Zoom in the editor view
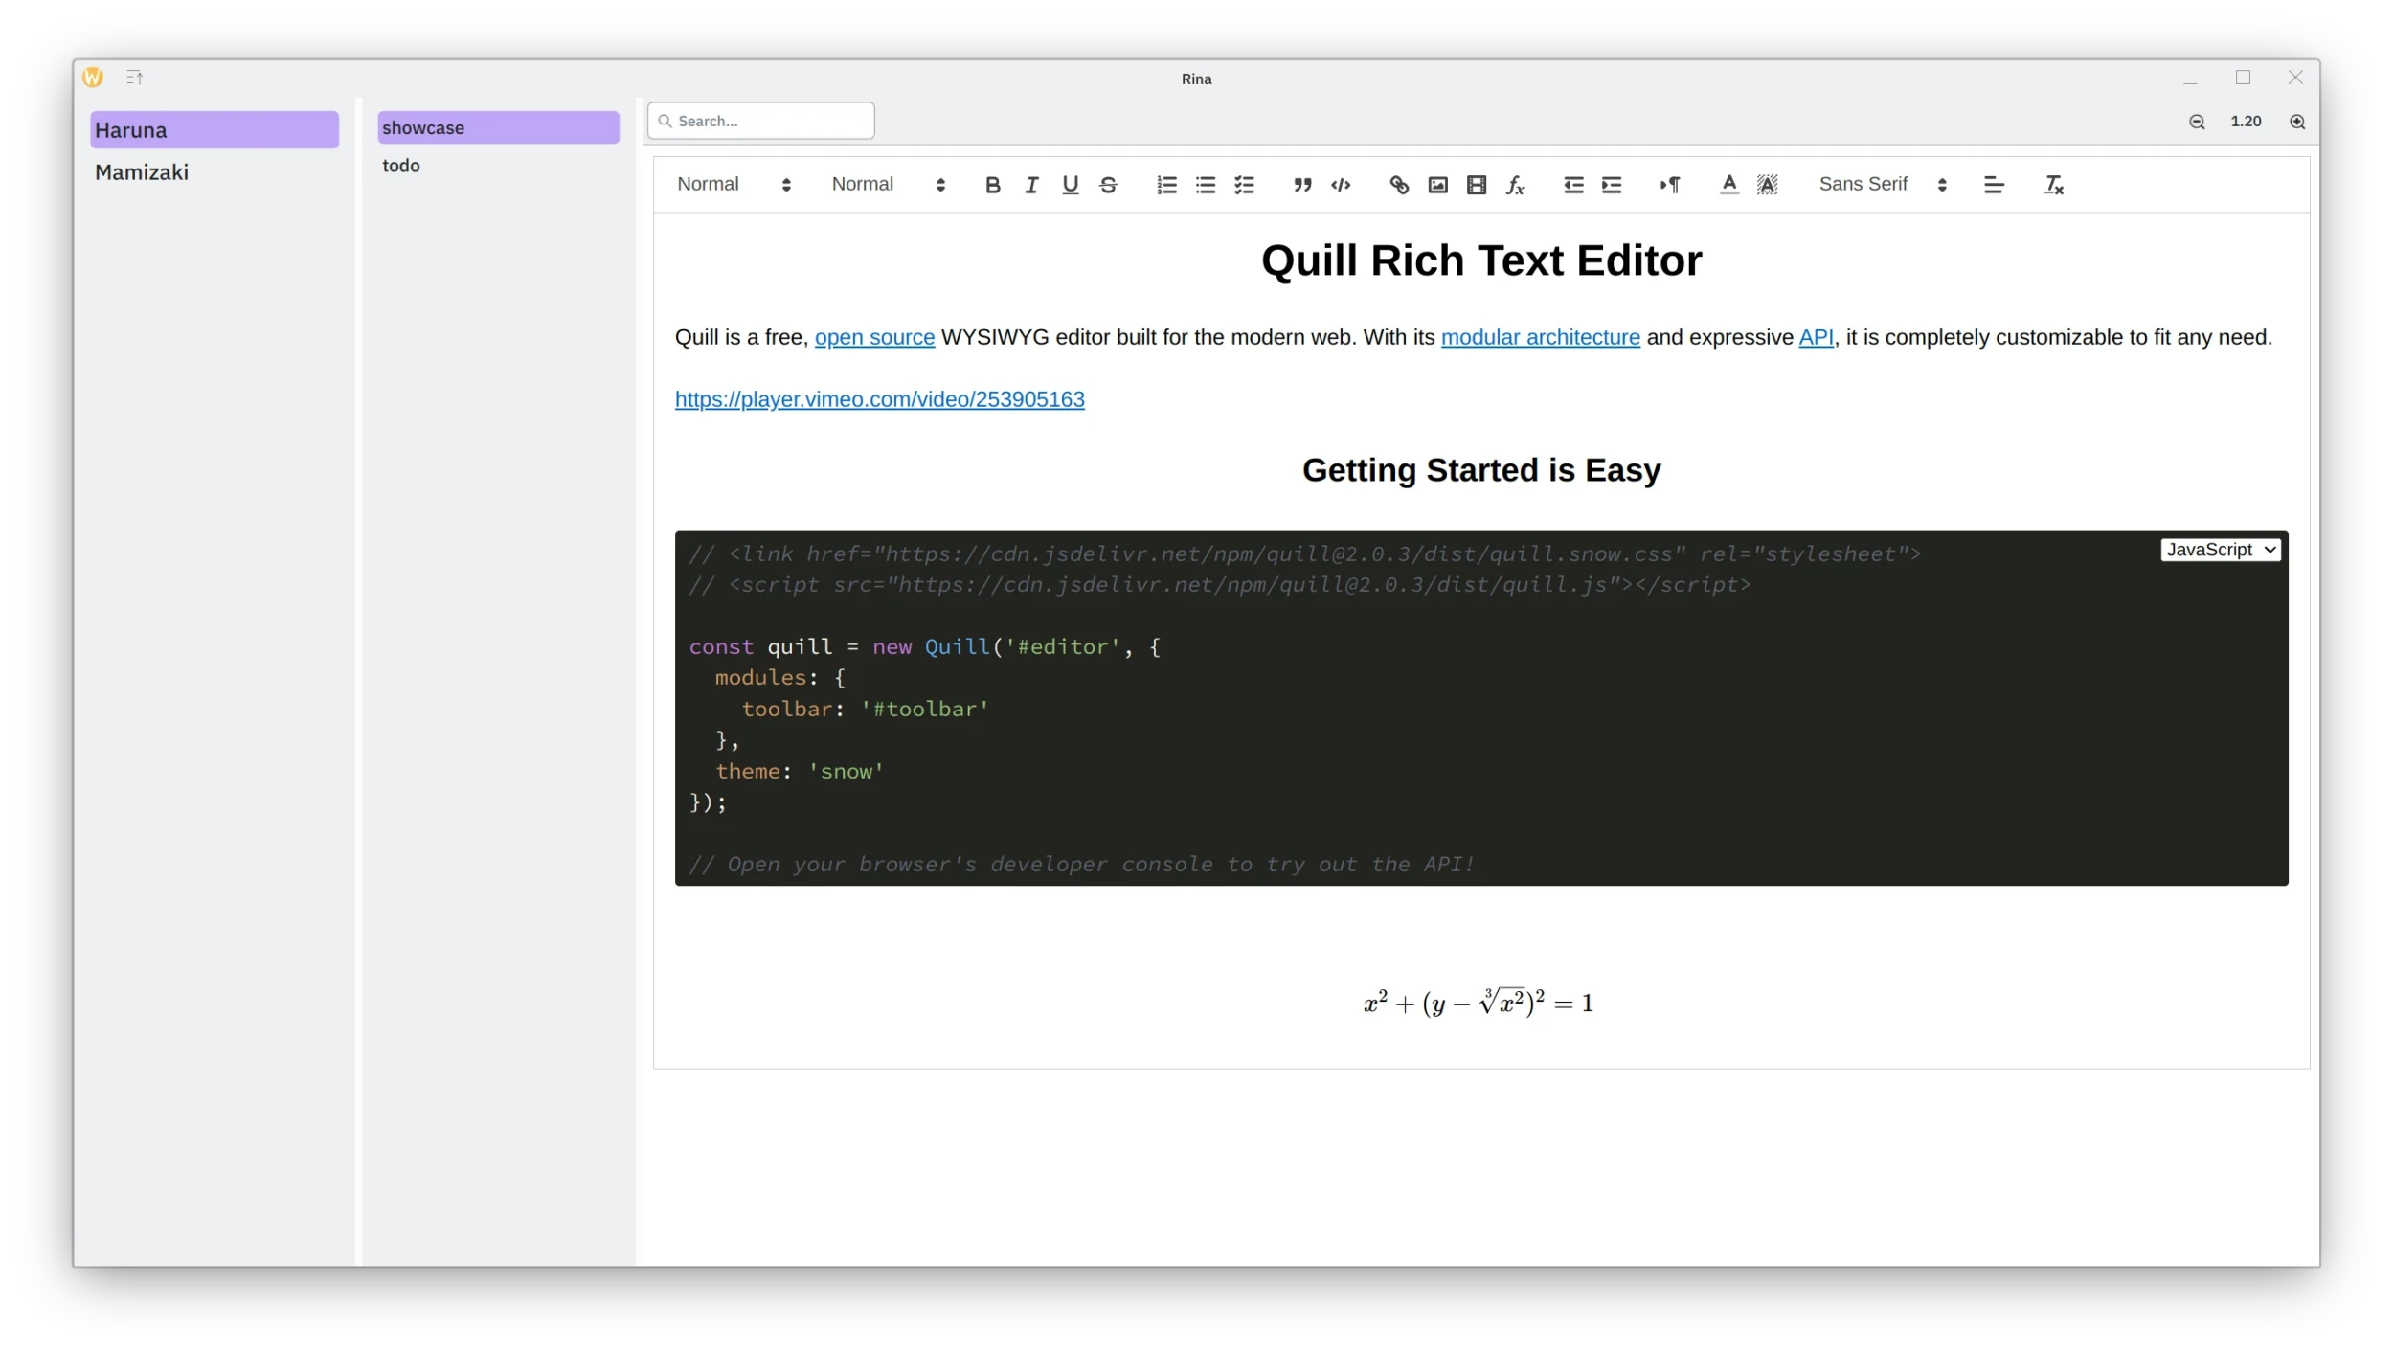The image size is (2394, 1354). [2296, 122]
